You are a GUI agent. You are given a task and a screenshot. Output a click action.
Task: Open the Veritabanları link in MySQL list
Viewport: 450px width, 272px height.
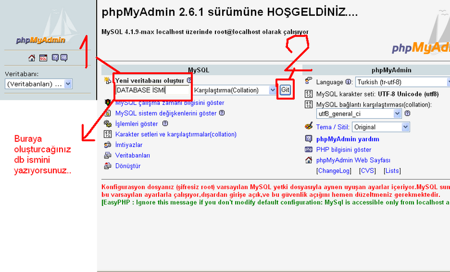tap(133, 155)
